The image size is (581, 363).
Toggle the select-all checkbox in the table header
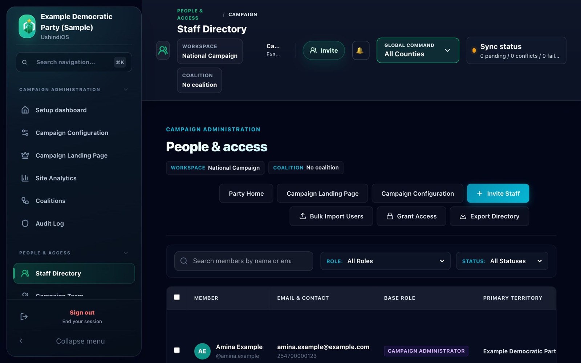(177, 297)
